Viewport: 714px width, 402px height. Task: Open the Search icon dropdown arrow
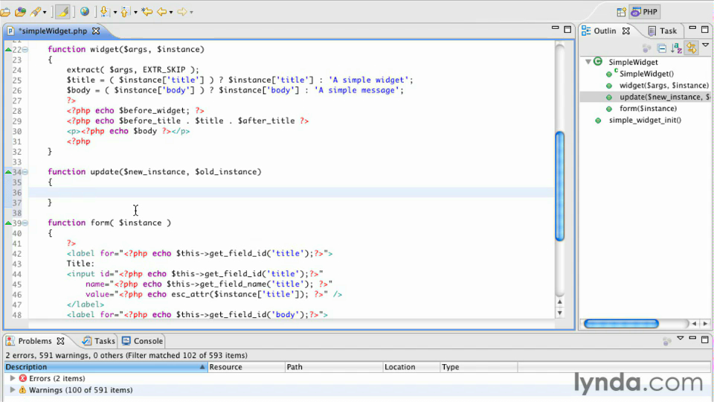(45, 13)
